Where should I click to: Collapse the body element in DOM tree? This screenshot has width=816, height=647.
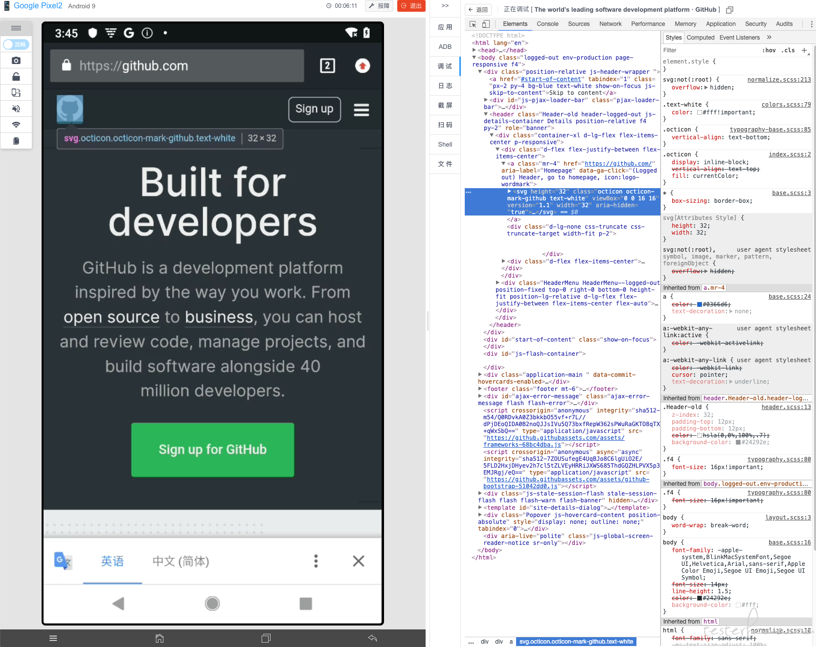pos(474,57)
